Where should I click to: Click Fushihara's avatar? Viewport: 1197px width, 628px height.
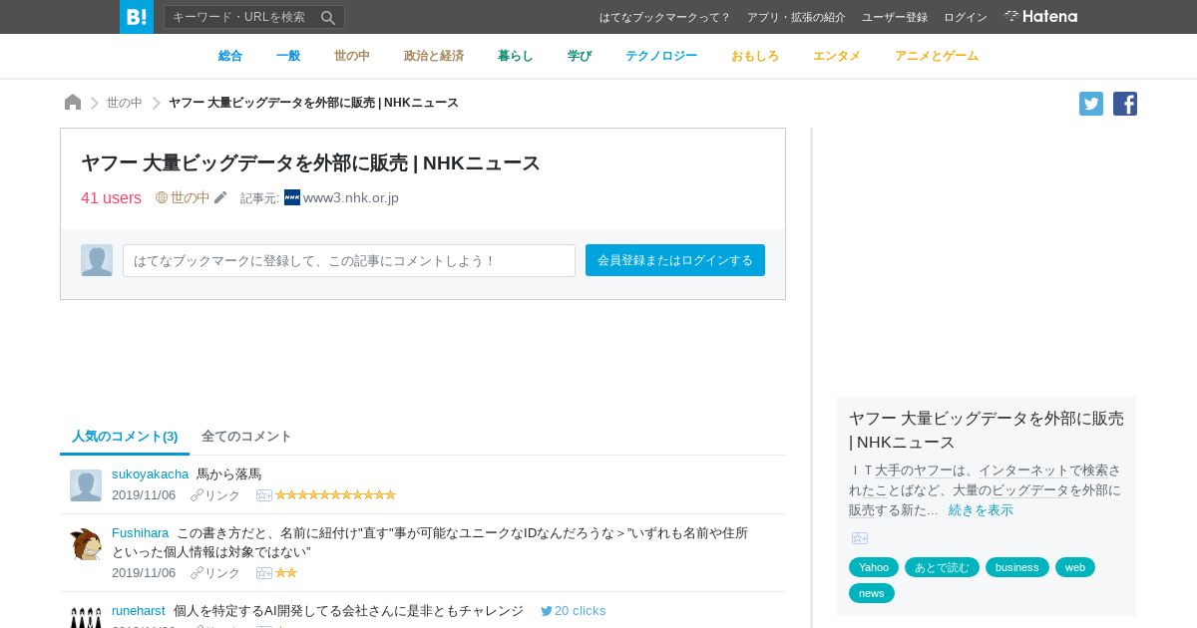coord(86,544)
